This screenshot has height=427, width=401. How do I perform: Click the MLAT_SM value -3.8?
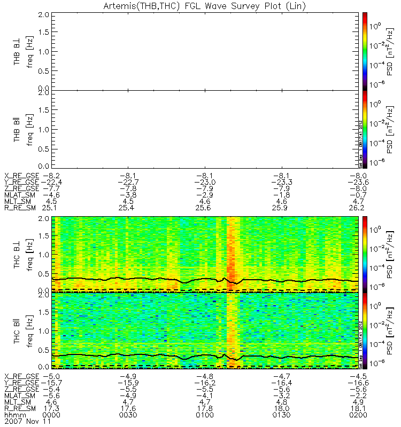(128, 195)
